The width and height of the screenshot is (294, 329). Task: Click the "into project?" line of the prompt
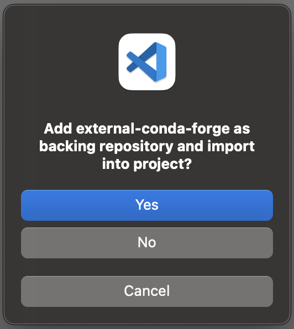pyautogui.click(x=147, y=164)
